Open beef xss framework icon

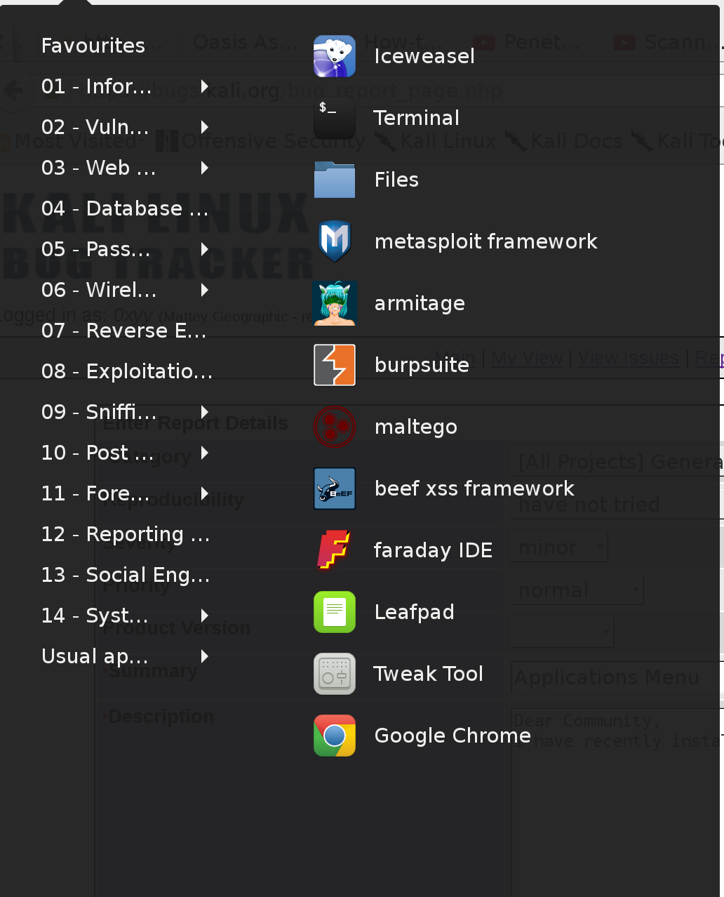pos(335,489)
